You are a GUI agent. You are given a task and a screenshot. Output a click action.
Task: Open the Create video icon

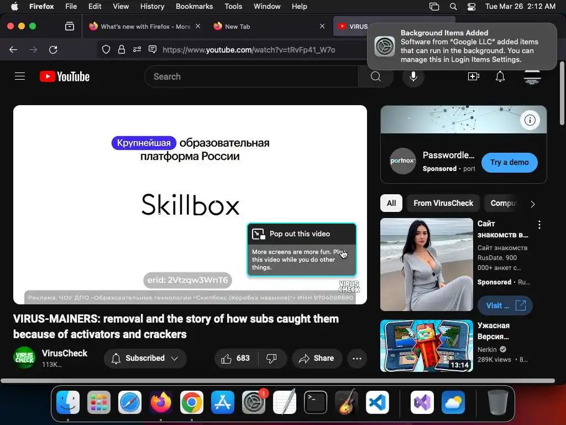(474, 76)
